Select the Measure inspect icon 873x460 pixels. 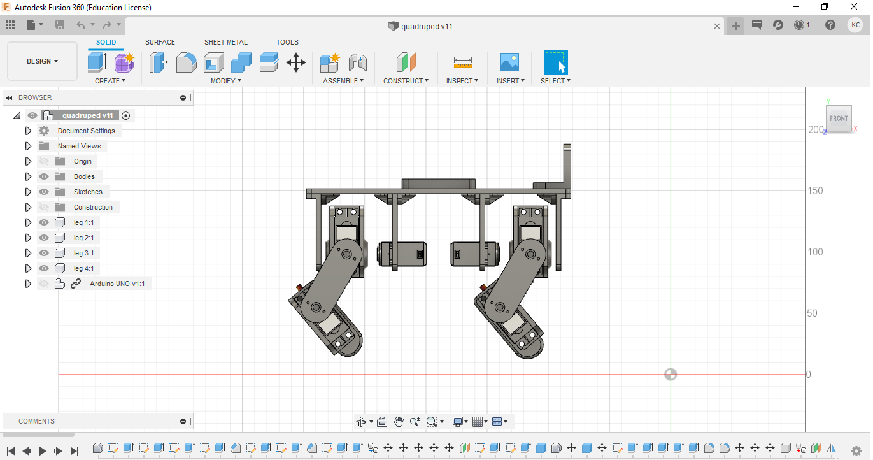[463, 62]
